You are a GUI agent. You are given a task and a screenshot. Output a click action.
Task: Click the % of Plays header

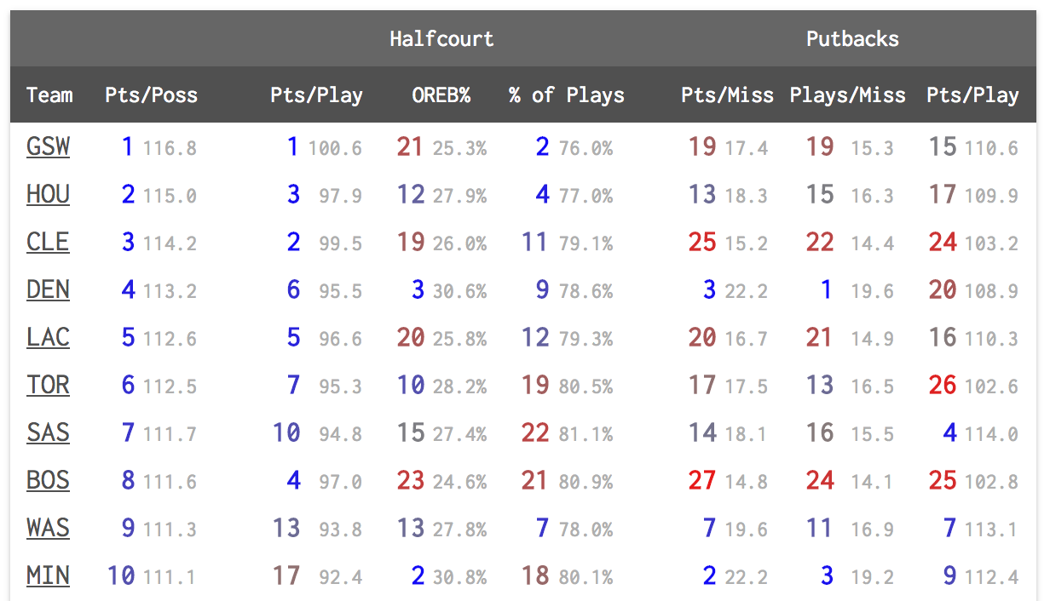tap(567, 94)
